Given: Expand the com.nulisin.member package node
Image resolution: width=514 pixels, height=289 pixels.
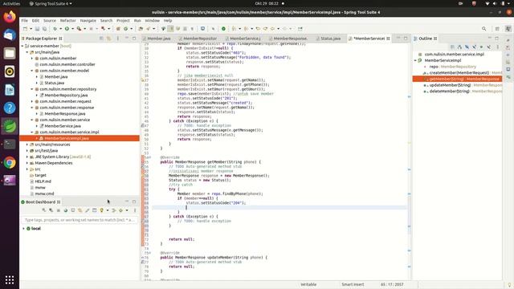Looking at the screenshot, I should (32, 59).
